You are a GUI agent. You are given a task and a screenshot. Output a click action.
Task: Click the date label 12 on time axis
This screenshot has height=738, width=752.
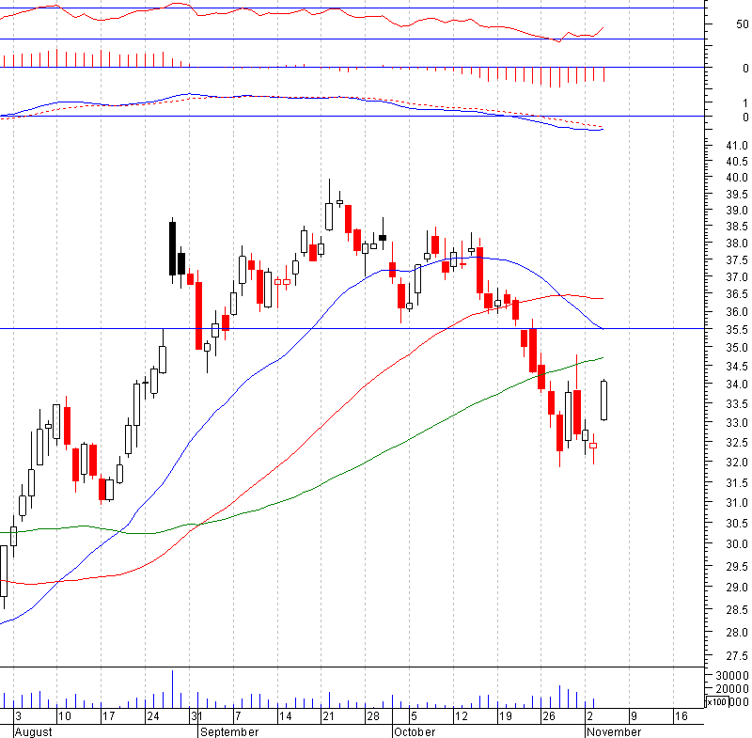[461, 716]
